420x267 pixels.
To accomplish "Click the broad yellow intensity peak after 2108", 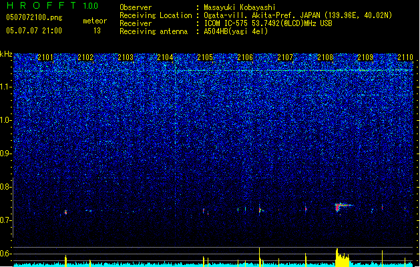I will pos(343,258).
